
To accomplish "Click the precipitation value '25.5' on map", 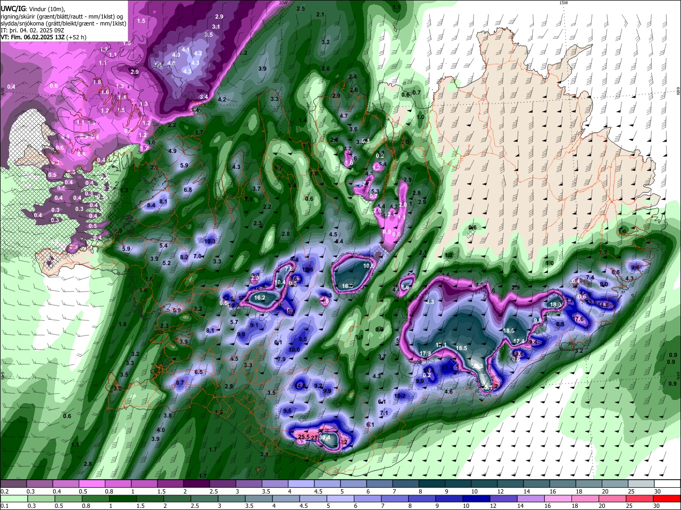I will 304,437.
